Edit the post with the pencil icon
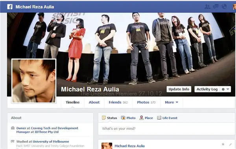Image resolution: width=236 pixels, height=149 pixels. pyautogui.click(x=230, y=145)
